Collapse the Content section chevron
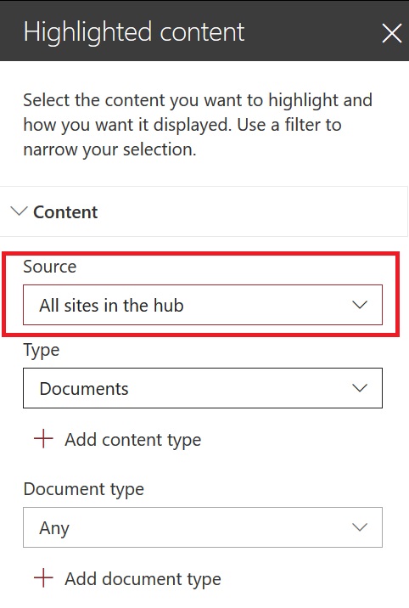 pos(19,211)
